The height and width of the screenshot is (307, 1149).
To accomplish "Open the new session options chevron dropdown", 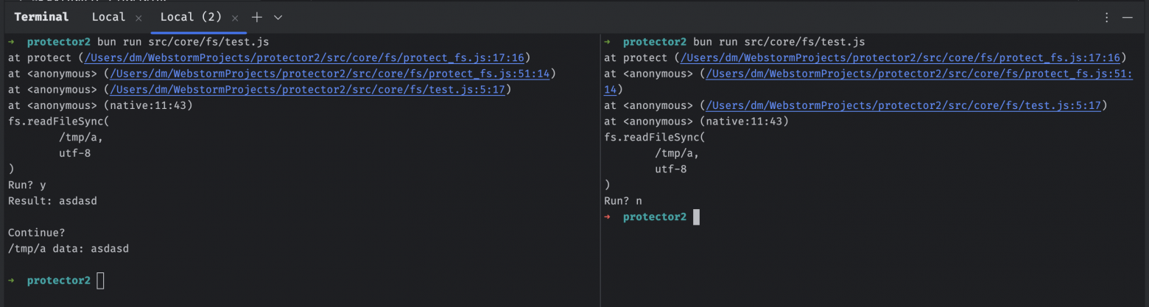I will click(x=278, y=17).
